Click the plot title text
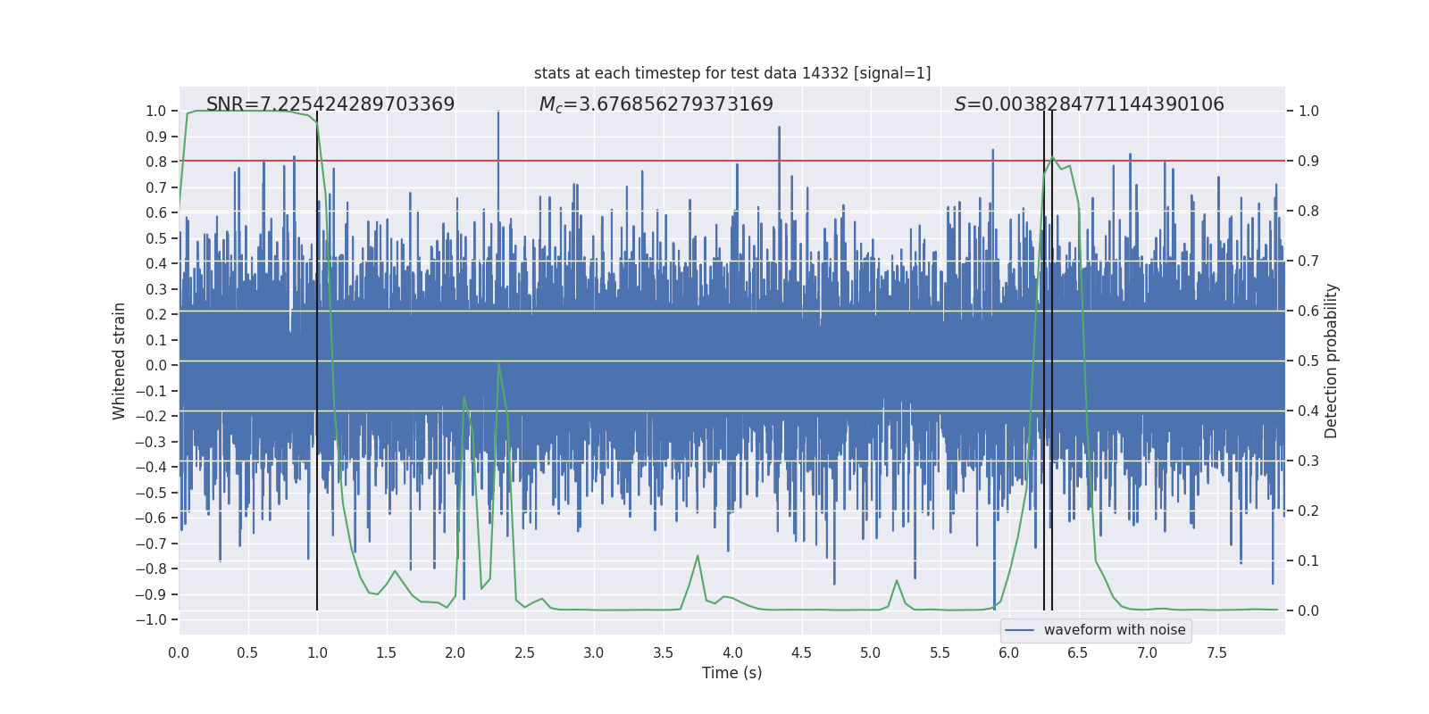1429x714 pixels. 732,73
